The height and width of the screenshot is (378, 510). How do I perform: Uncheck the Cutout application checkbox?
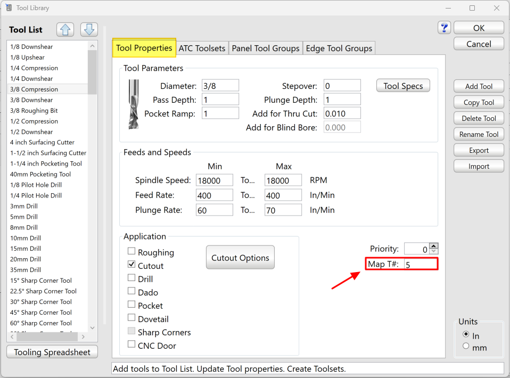[131, 265]
